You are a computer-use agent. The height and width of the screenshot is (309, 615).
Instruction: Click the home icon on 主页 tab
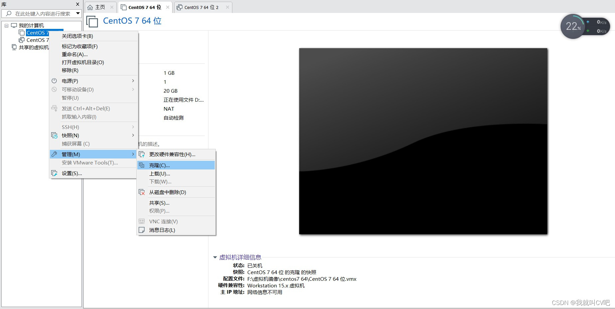point(90,7)
